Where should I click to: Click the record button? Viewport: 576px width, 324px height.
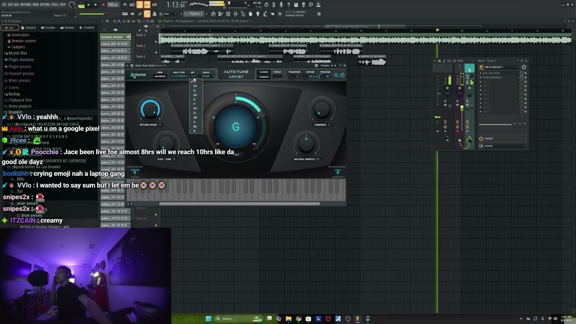coord(103,4)
